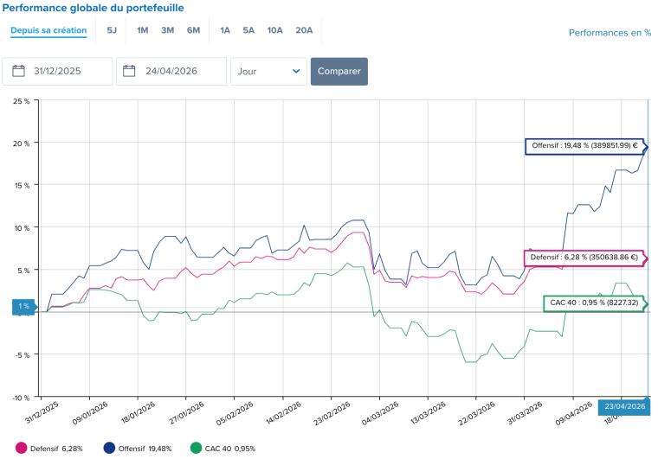
Task: Select the 6M period
Action: point(193,30)
